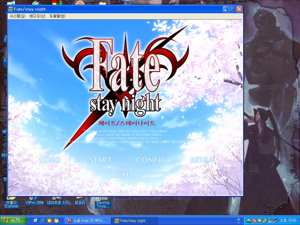Select LOAD on the title screen

pyautogui.click(x=50, y=160)
